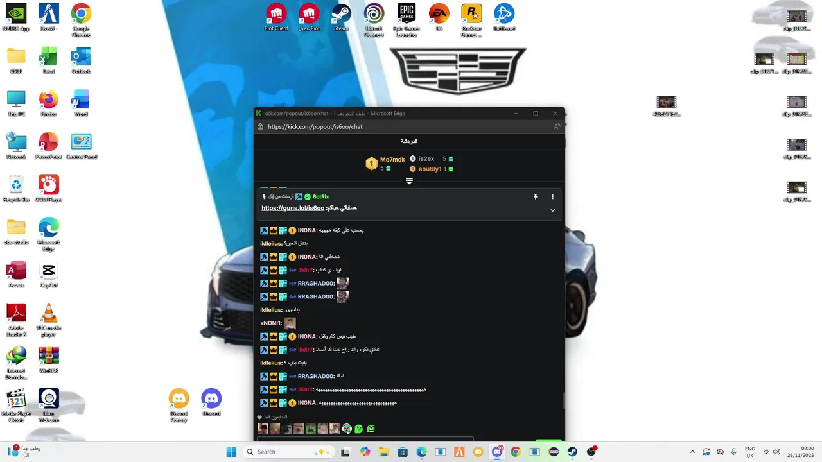
Task: Open Microsoft Store from the taskbar
Action: click(402, 452)
